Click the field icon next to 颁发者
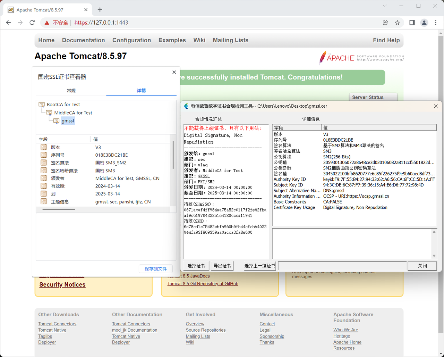 pyautogui.click(x=44, y=178)
